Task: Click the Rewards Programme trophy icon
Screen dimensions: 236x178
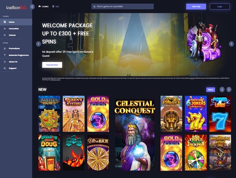Action: [5, 55]
